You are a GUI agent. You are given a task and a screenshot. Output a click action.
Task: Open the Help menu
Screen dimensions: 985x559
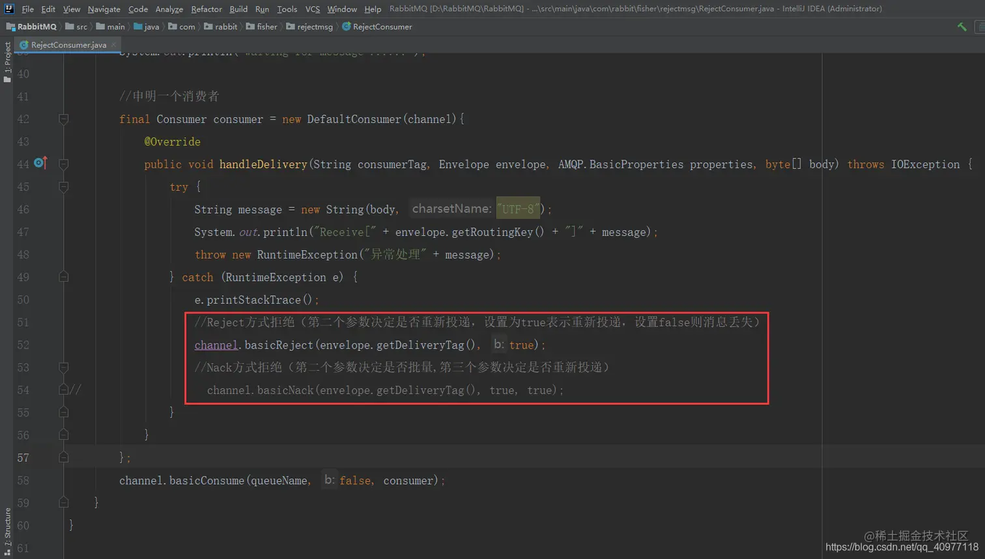(x=373, y=9)
